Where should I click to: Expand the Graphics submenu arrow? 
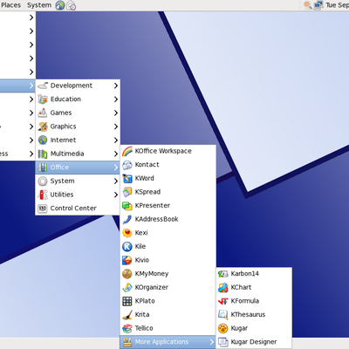(116, 127)
